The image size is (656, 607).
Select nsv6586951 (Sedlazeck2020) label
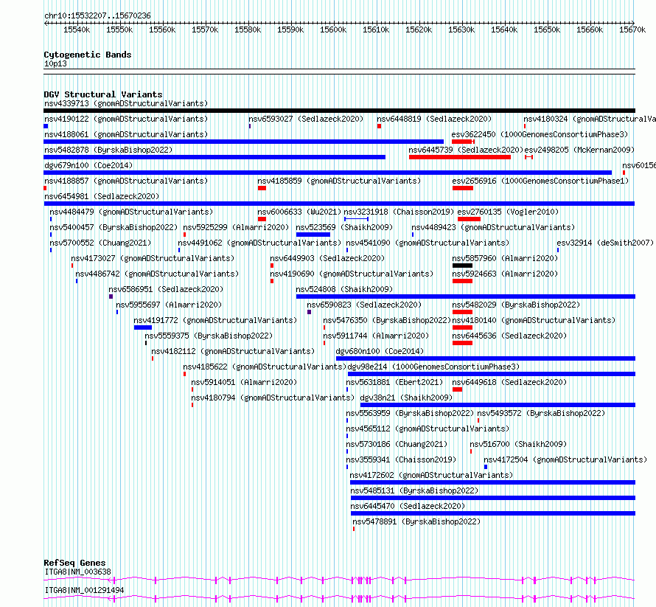(166, 289)
